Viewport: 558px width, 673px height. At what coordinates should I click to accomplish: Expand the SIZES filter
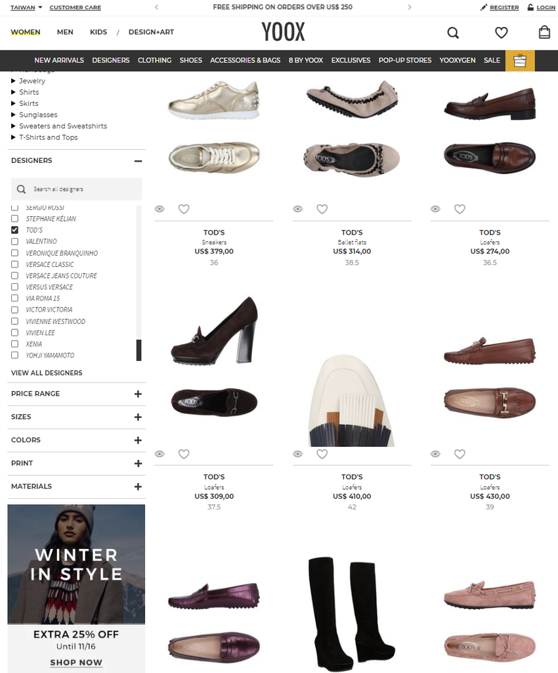point(138,417)
